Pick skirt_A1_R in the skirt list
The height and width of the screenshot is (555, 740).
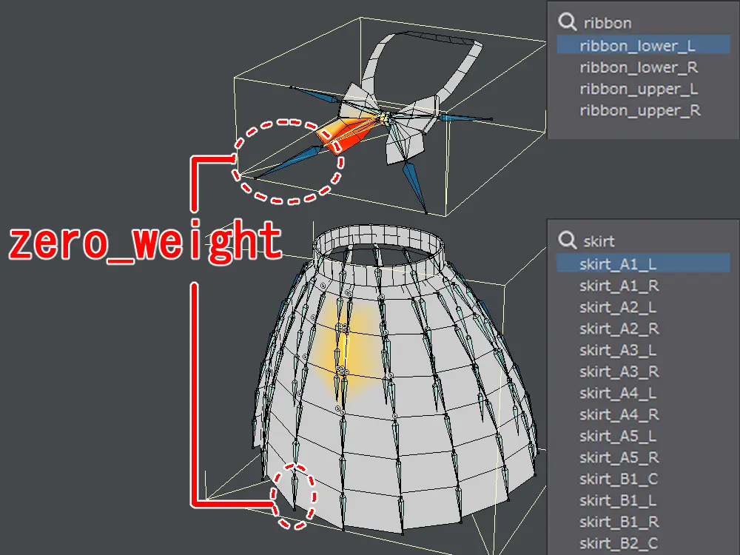click(619, 285)
